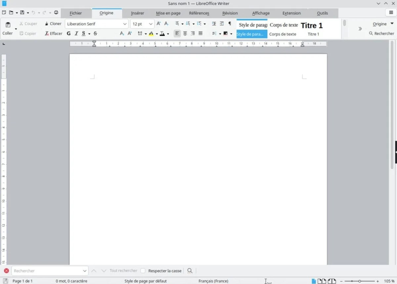Toggle bulleted list icon
The image size is (397, 284).
177,24
